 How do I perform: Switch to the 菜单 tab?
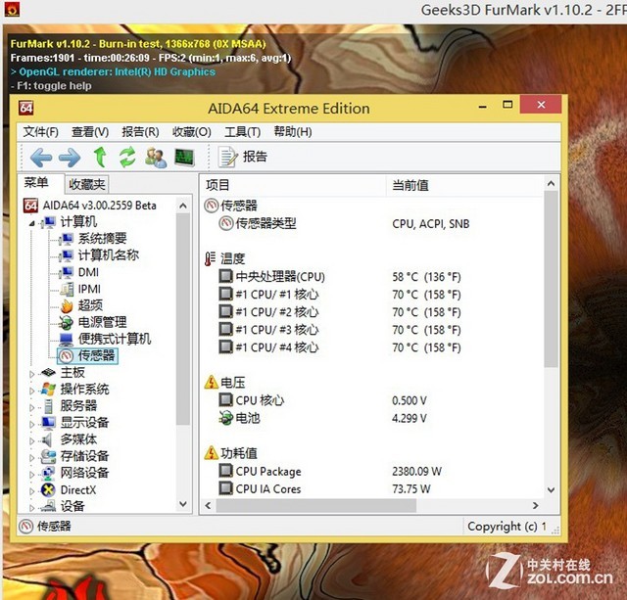point(36,183)
